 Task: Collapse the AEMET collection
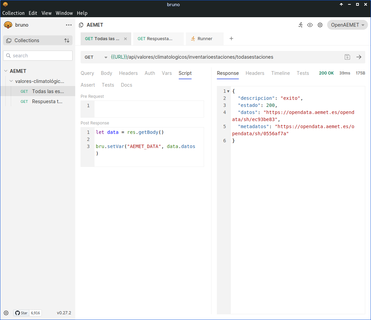coord(5,71)
